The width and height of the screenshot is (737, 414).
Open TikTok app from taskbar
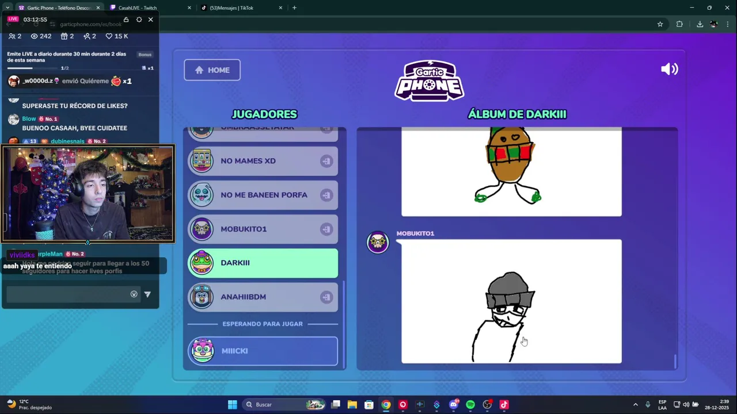tap(504, 405)
